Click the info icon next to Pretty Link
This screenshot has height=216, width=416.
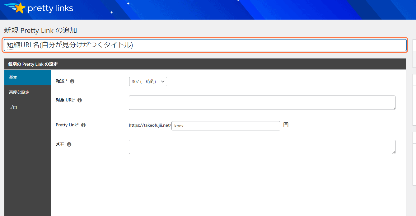tap(83, 124)
